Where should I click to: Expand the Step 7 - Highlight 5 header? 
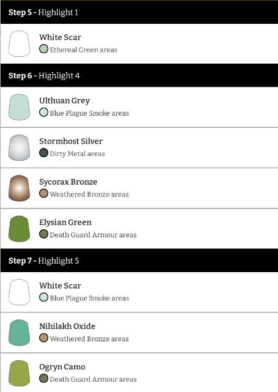[x=139, y=261]
